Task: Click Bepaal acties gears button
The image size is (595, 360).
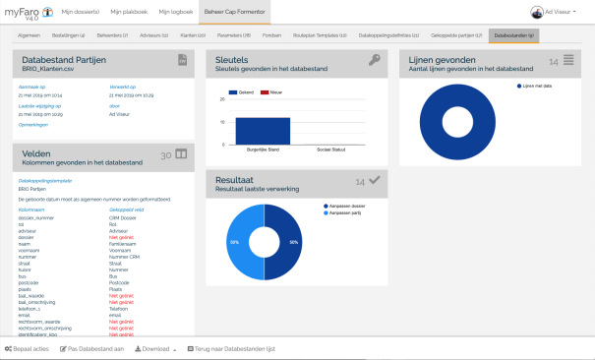Action: coord(27,349)
